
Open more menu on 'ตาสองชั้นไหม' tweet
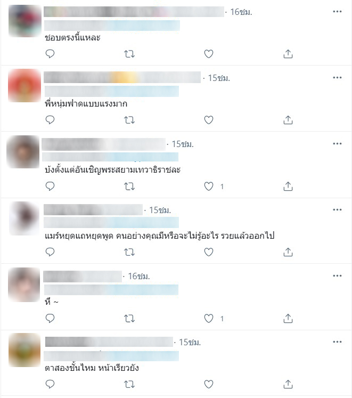click(337, 342)
